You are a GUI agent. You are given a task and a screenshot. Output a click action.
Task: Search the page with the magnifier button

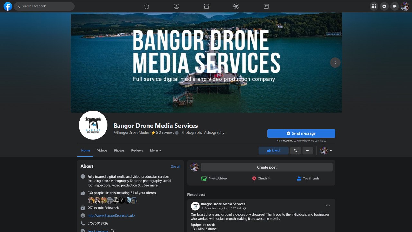point(295,150)
